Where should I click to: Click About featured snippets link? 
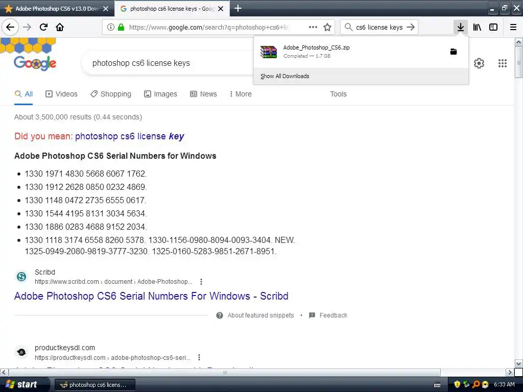coord(261,315)
